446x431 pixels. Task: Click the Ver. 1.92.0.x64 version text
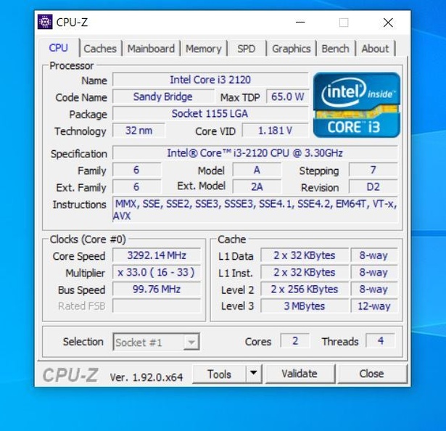pyautogui.click(x=146, y=377)
